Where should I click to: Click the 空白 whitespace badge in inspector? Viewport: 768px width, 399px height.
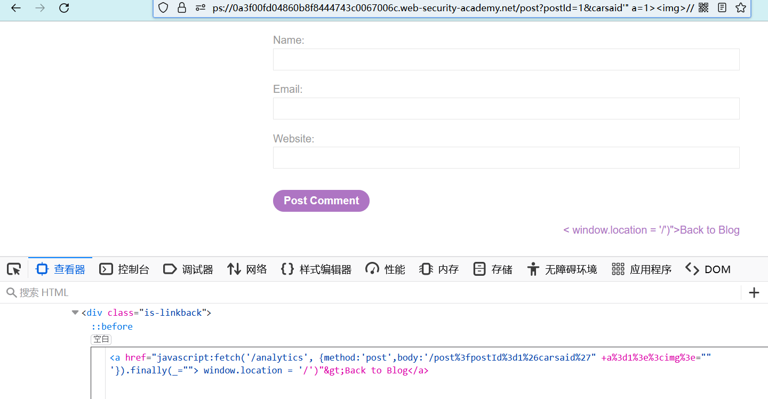point(101,339)
